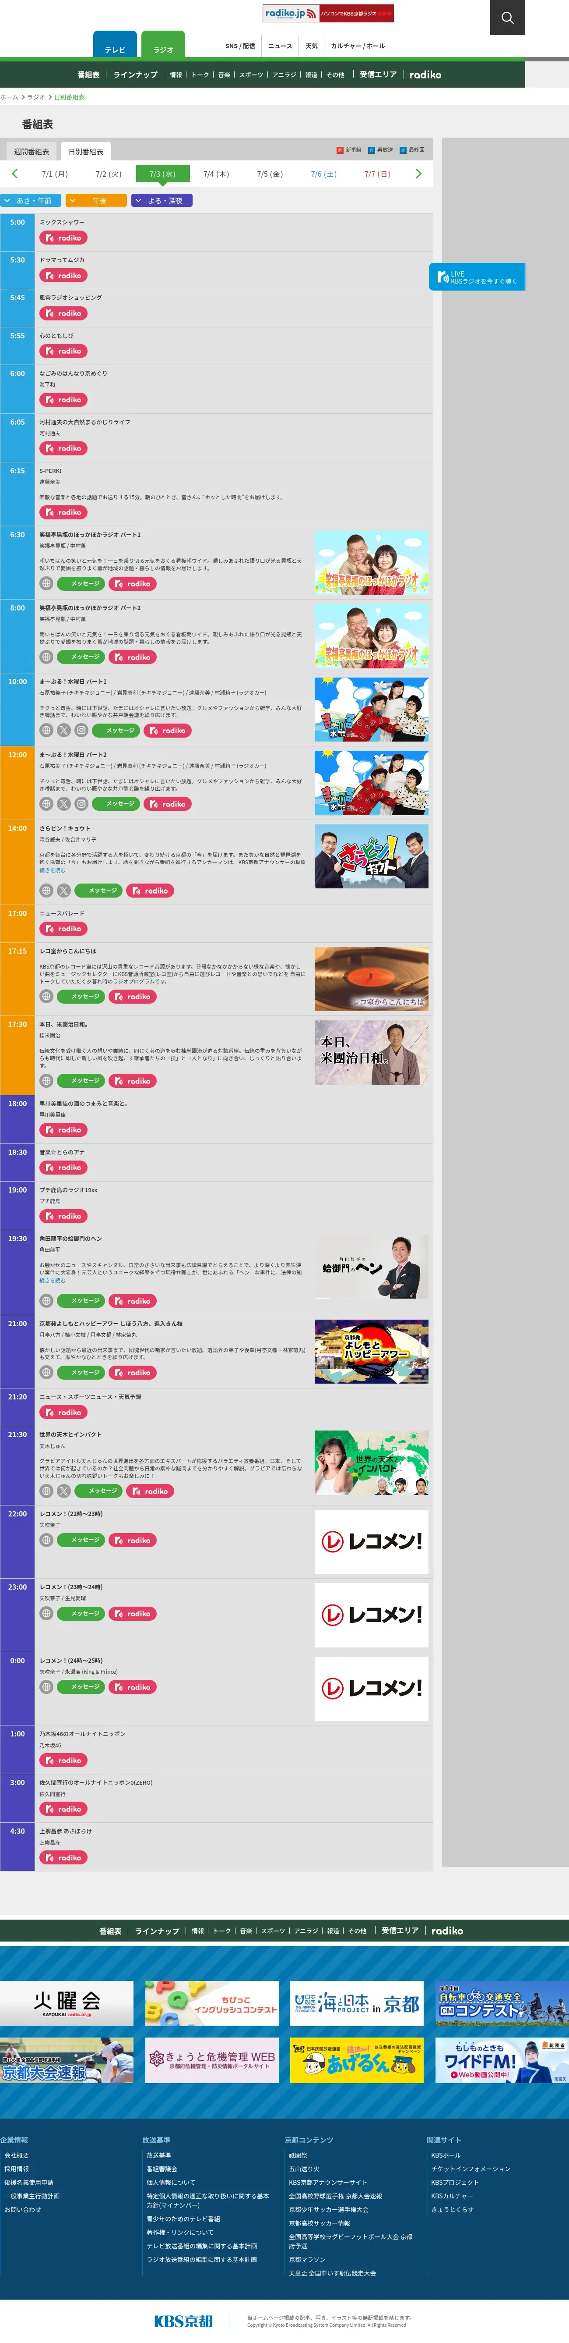569x2343 pixels.
Task: Open X icon for the 14:00 さらピン！キョウト
Action: (63, 891)
